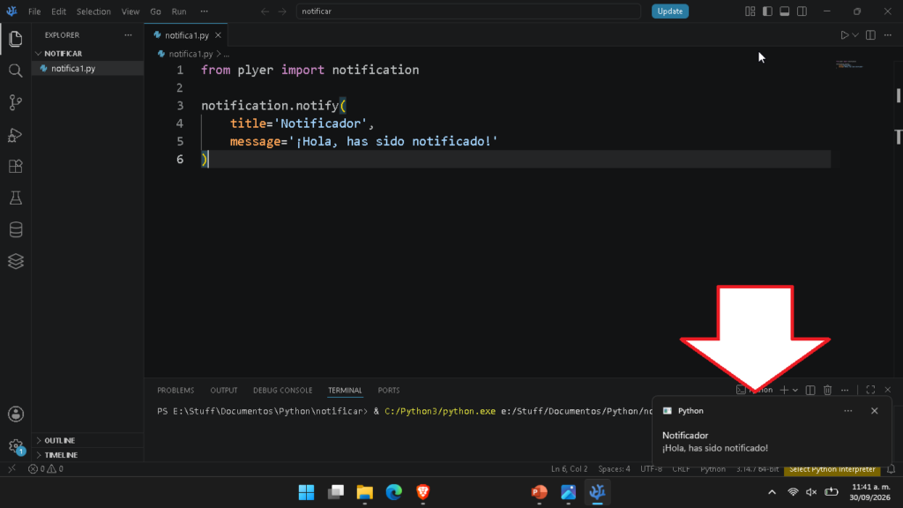The height and width of the screenshot is (508, 903).
Task: Open terminal panel more actions ellipsis
Action: click(845, 390)
